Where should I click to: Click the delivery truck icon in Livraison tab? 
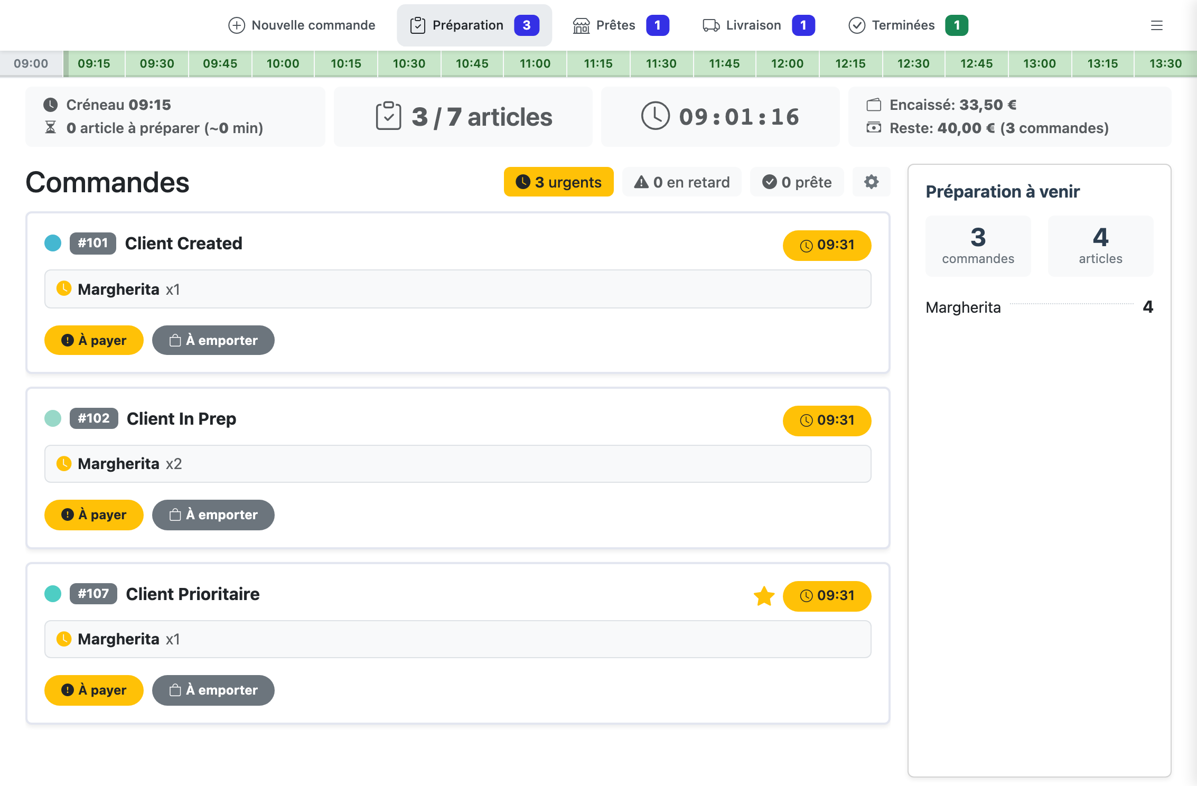coord(711,25)
